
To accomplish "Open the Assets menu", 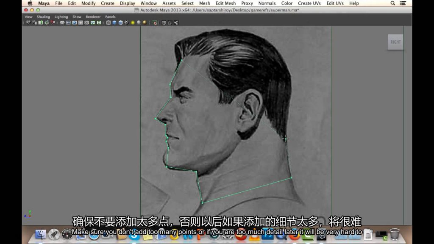I will coord(169,3).
